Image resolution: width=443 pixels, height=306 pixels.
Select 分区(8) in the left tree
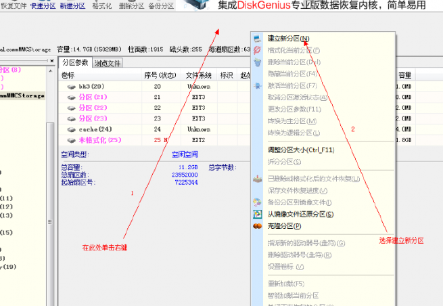point(10,70)
